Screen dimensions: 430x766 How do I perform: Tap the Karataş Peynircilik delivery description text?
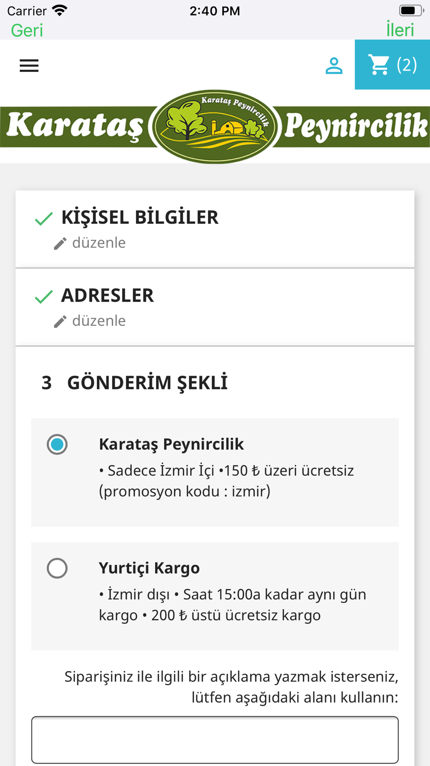point(226,481)
